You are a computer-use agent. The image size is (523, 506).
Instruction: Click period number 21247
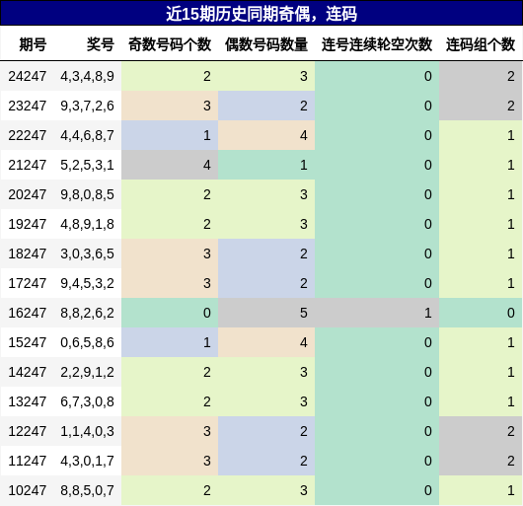(x=28, y=165)
